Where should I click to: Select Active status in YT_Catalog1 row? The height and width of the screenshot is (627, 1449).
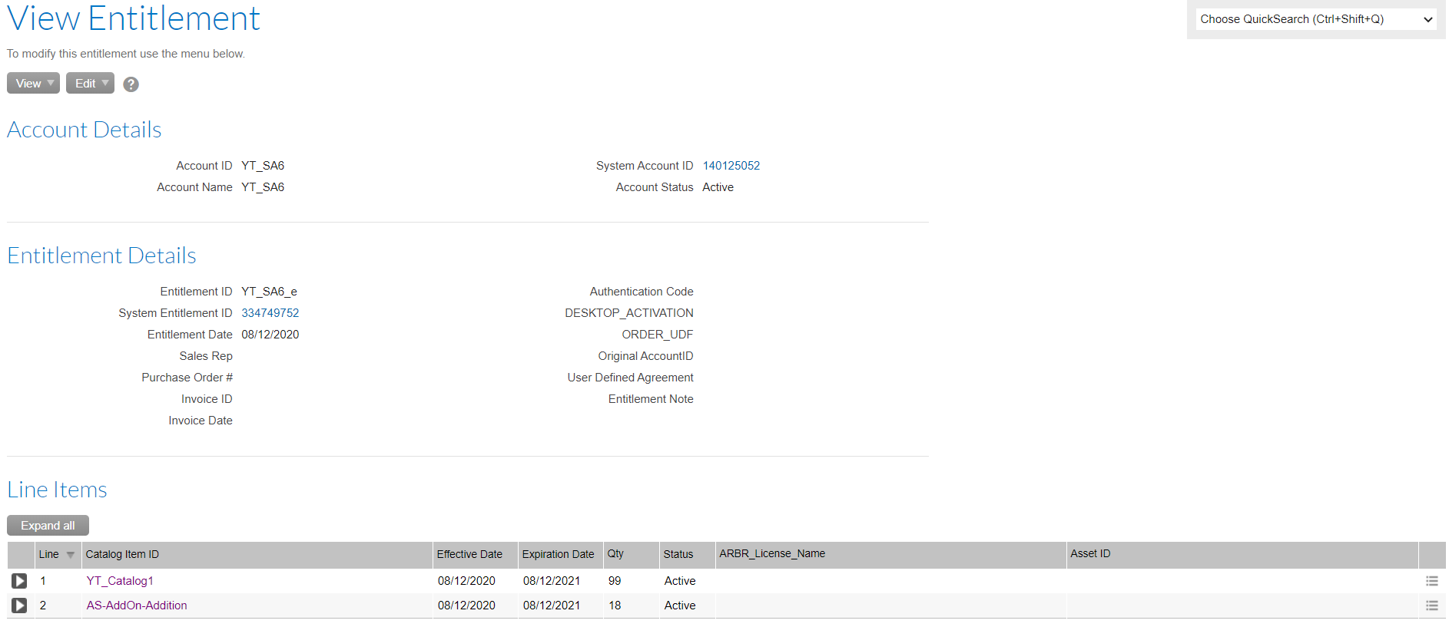(x=680, y=581)
